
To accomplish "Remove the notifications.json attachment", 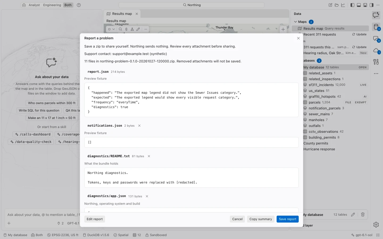I will click(x=139, y=126).
